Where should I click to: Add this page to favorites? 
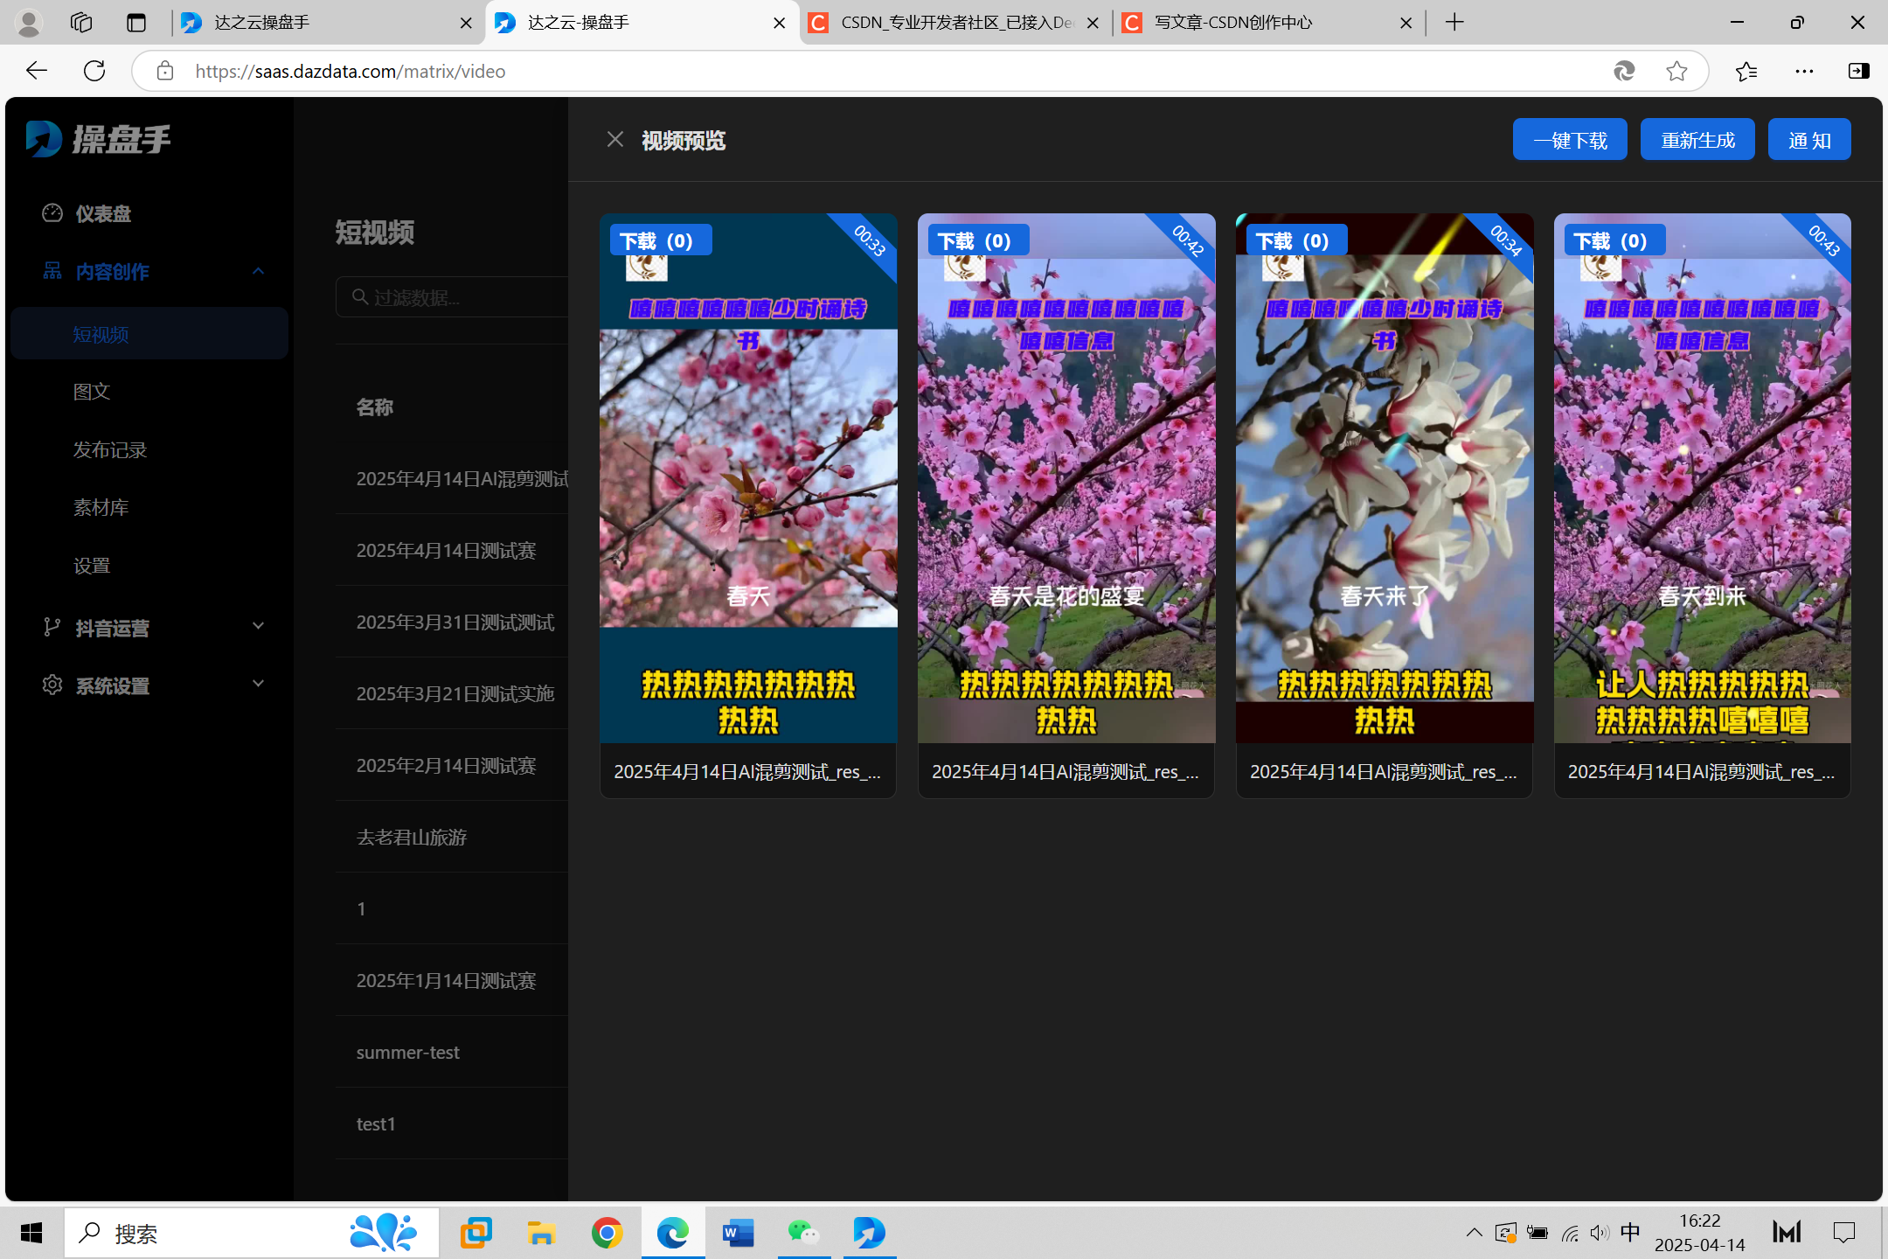(1676, 71)
